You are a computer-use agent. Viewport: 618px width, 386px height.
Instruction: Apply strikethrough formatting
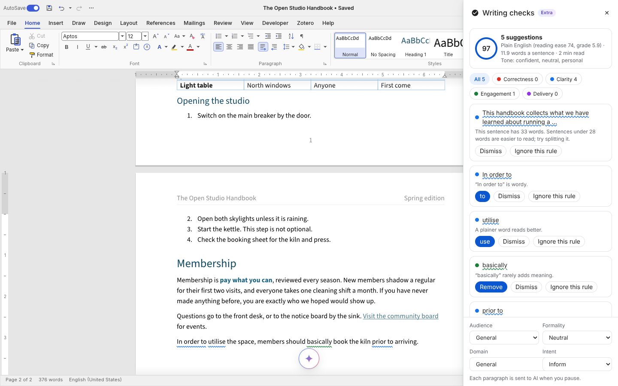[x=104, y=47]
